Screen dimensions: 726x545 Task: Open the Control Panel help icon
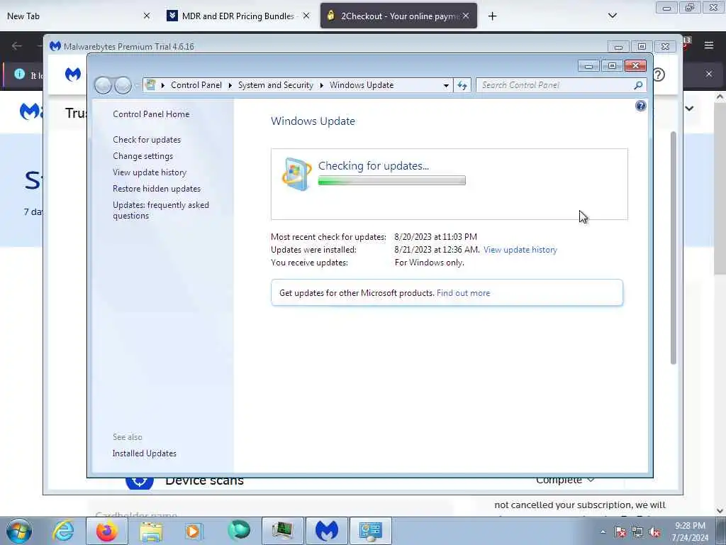(640, 106)
